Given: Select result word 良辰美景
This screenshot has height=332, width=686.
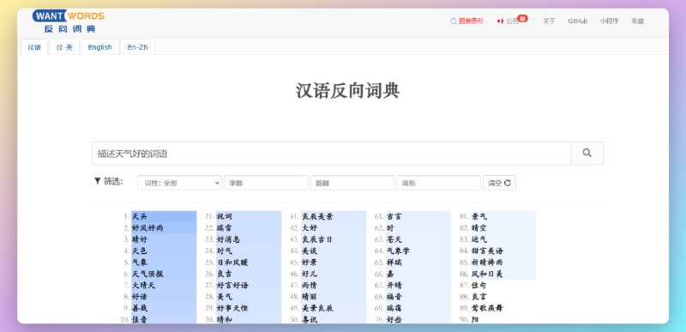Looking at the screenshot, I should (x=317, y=216).
